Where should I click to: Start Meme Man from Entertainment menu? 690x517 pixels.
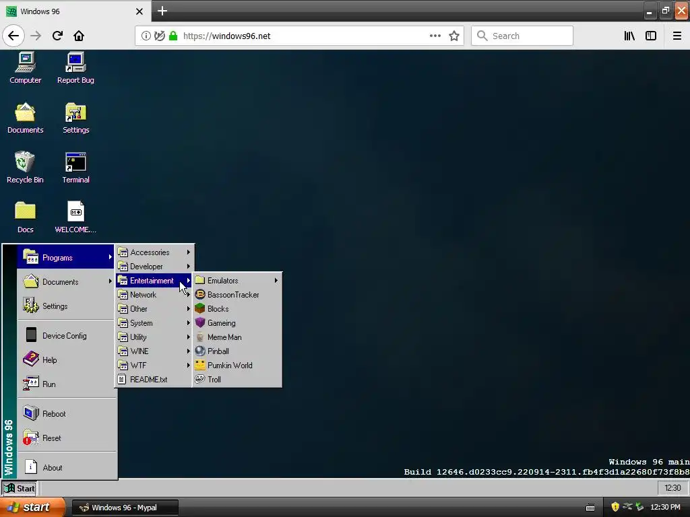point(237,337)
